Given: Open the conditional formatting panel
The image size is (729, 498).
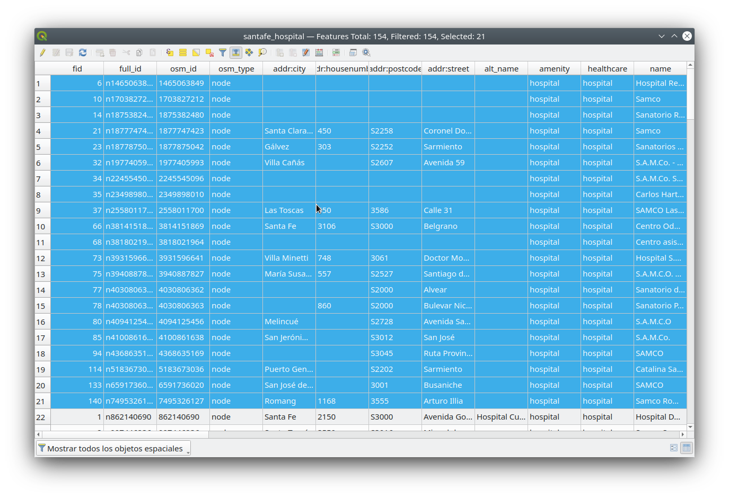Looking at the screenshot, I should [336, 52].
